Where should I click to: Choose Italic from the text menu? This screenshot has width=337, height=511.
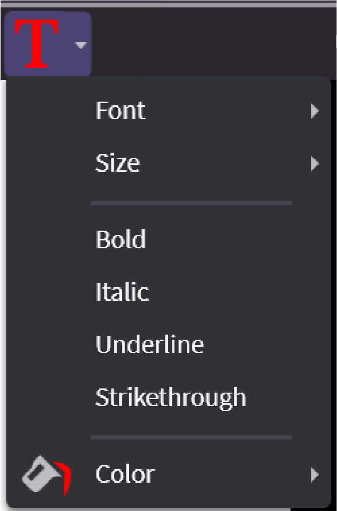point(122,292)
